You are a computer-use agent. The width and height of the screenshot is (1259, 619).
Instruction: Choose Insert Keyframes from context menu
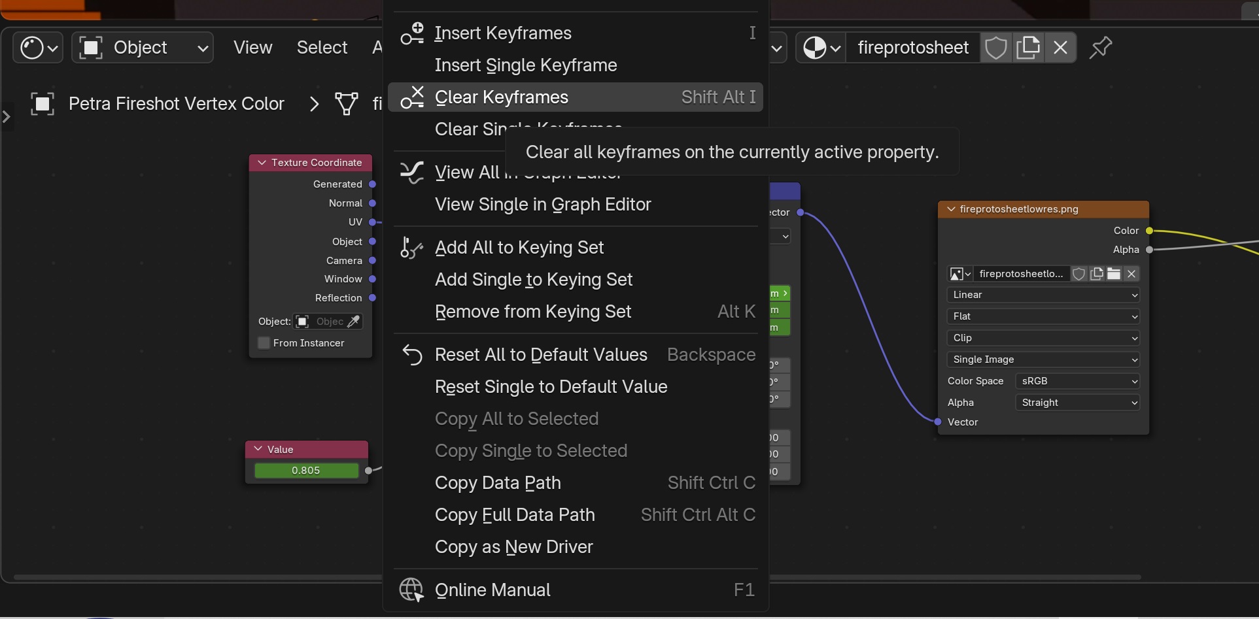[576, 33]
